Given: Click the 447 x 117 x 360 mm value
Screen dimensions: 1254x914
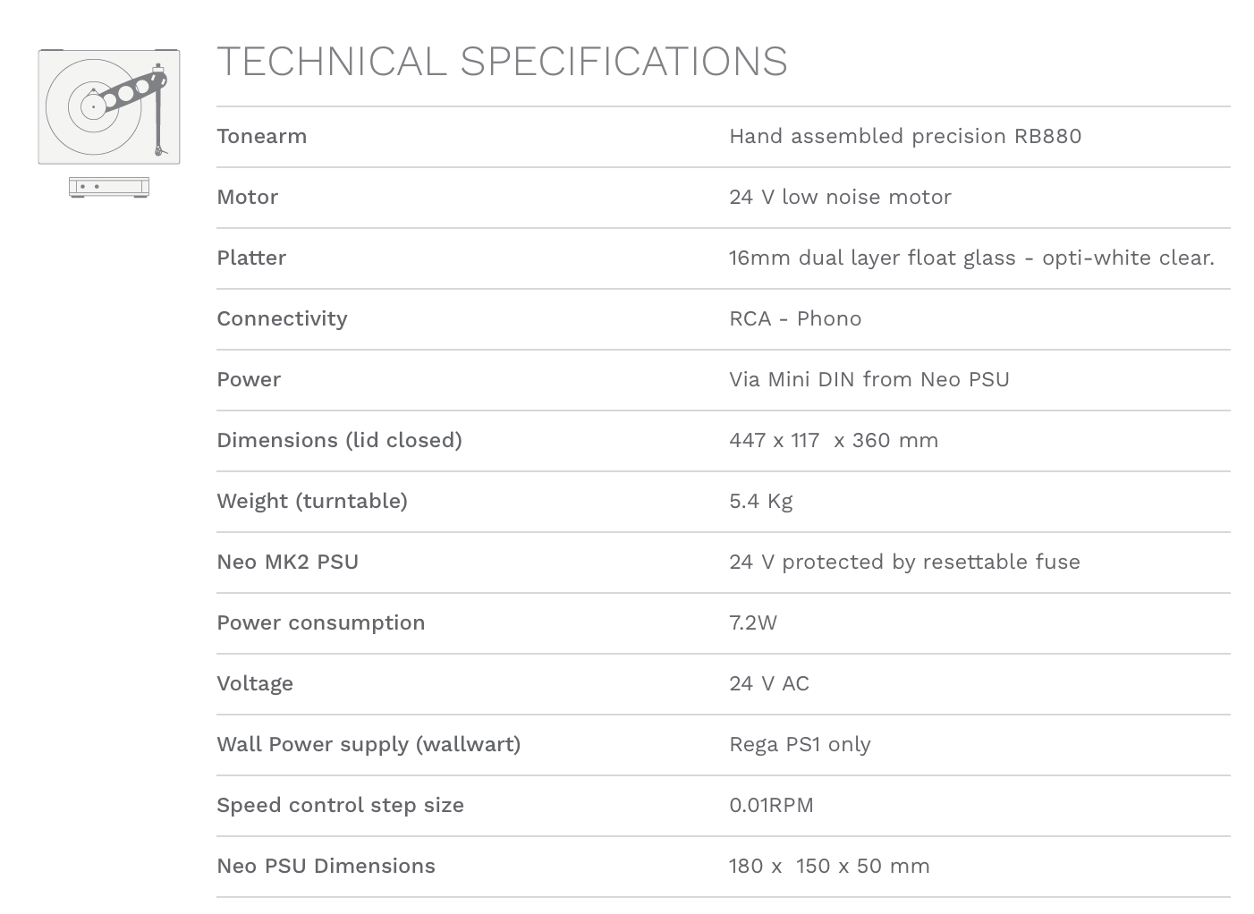Looking at the screenshot, I should (x=833, y=440).
